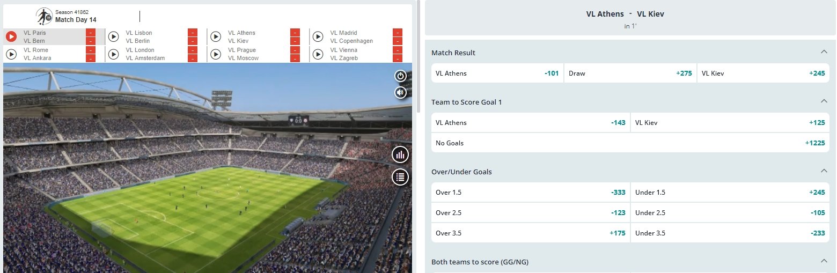837x273 pixels.
Task: Collapse Both teams to score section
Action: (824, 262)
